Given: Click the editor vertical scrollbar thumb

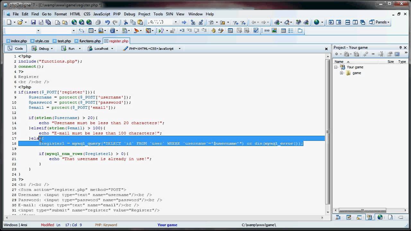Looking at the screenshot, I should 328,131.
